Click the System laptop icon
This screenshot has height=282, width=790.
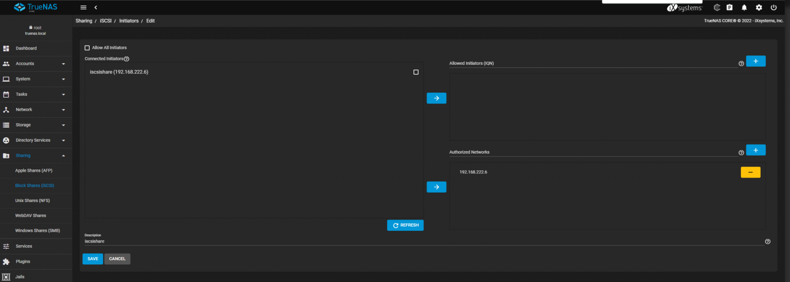[x=6, y=79]
